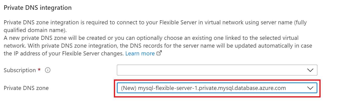The image size is (337, 103).
Task: Expand the Subscription dropdown using its chevron arrow
Action: point(310,70)
